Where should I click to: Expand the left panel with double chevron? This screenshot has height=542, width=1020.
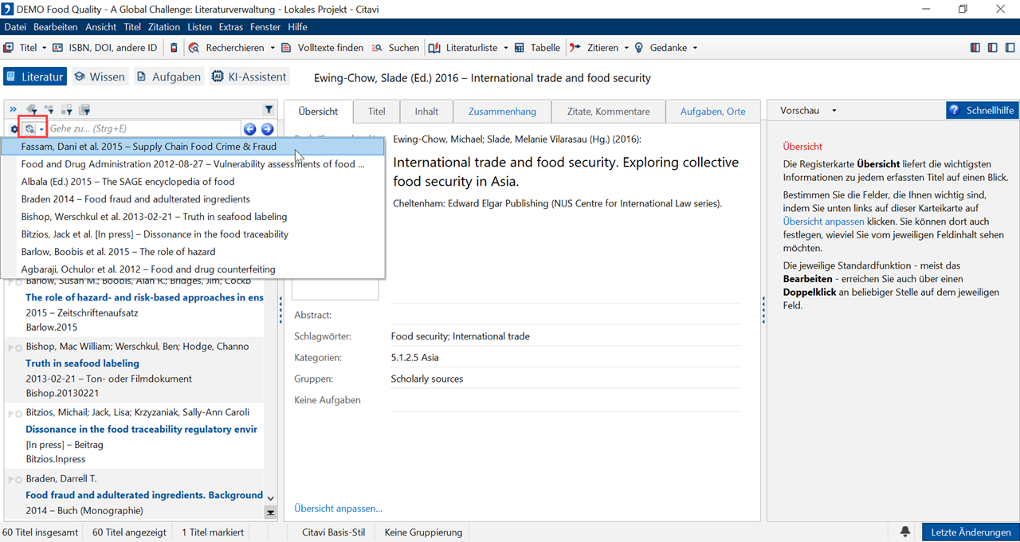coord(13,110)
